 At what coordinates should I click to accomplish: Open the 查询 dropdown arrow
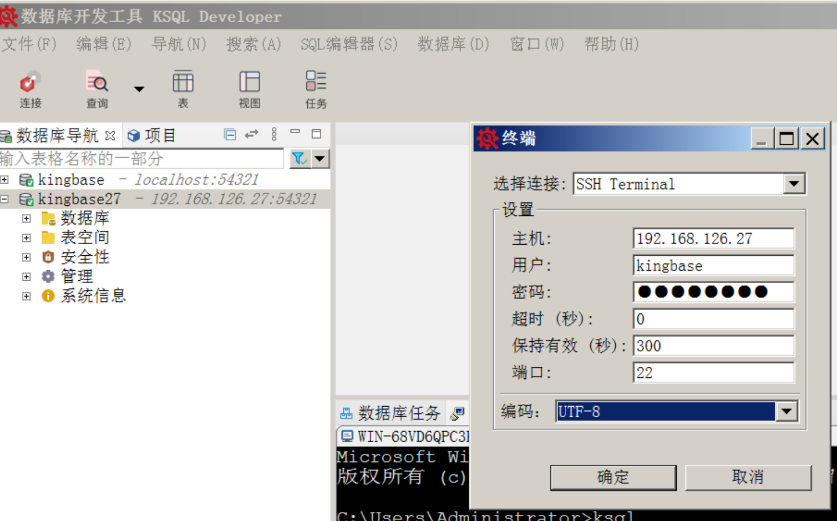pos(138,89)
